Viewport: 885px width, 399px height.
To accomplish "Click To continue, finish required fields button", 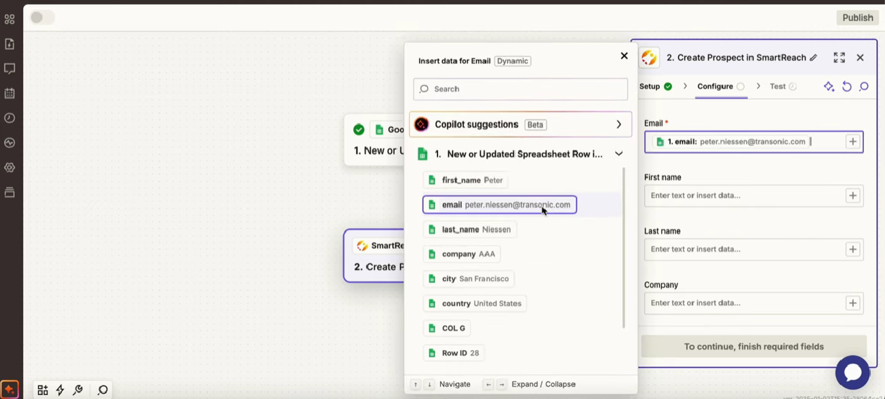I will pyautogui.click(x=753, y=346).
